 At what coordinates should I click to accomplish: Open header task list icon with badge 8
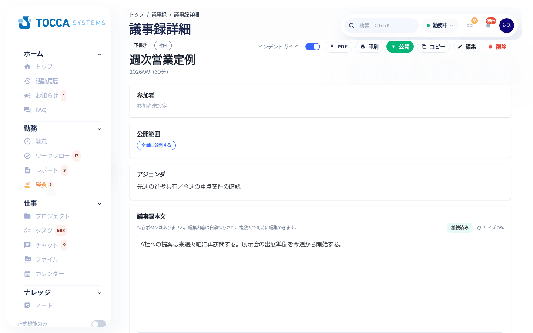(x=470, y=26)
